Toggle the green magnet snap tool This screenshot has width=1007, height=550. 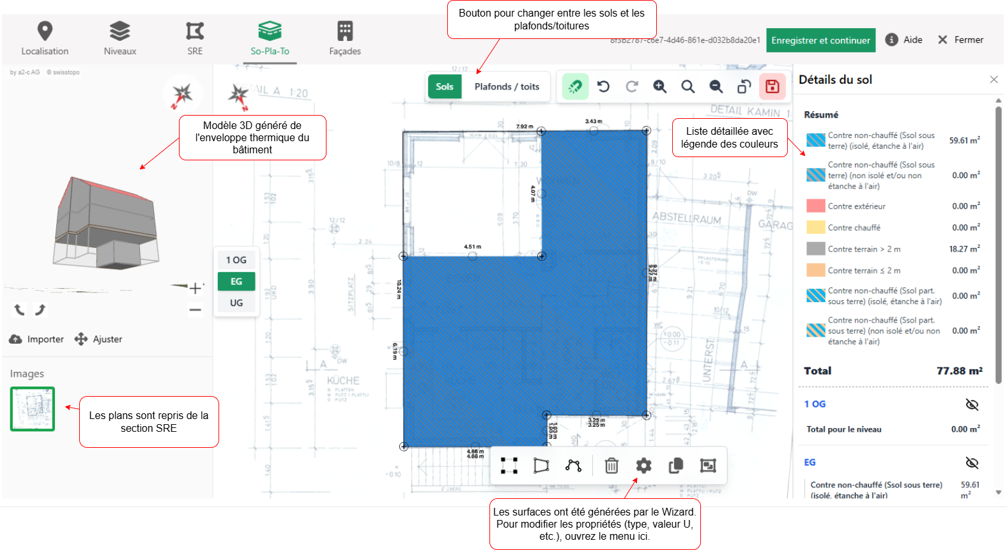click(x=575, y=86)
